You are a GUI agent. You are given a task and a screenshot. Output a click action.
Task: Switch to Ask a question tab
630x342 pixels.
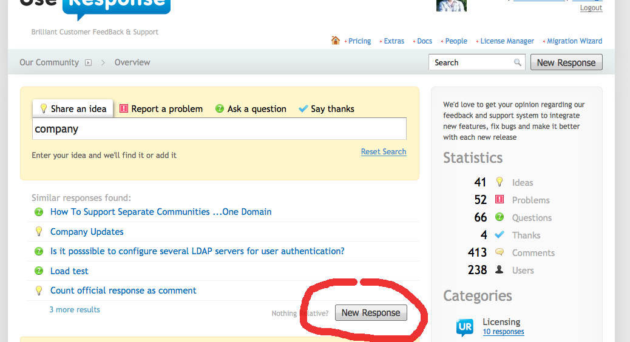pos(251,109)
